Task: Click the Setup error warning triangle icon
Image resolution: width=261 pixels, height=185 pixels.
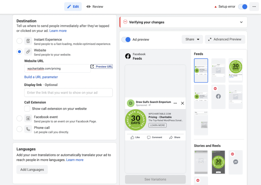Action: tap(216, 7)
